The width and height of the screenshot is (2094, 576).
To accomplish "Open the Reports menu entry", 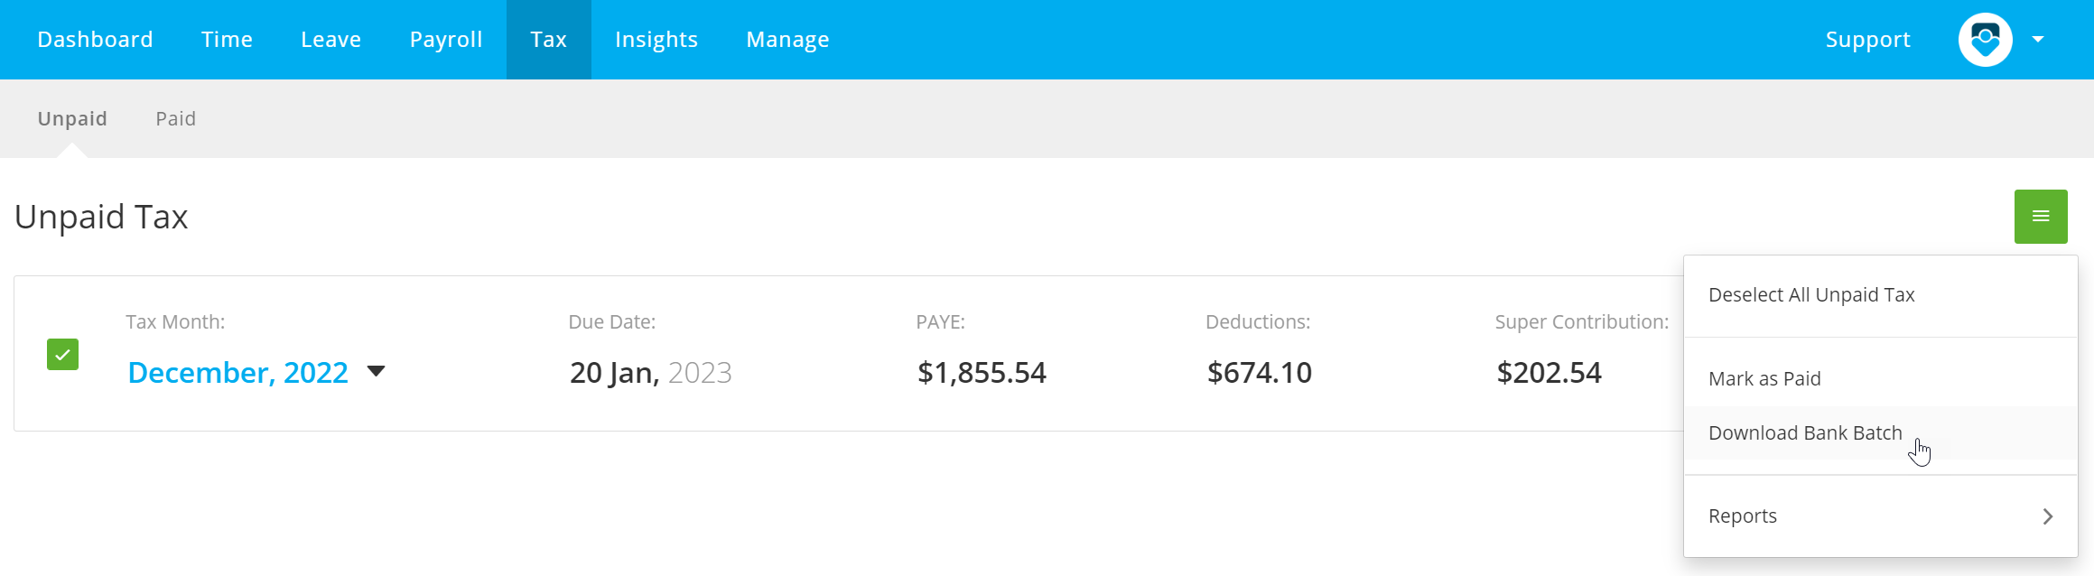I will click(1881, 516).
